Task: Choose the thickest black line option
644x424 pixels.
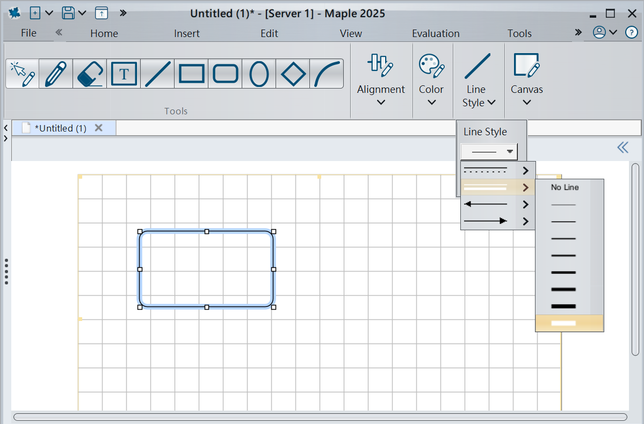Action: (569, 306)
